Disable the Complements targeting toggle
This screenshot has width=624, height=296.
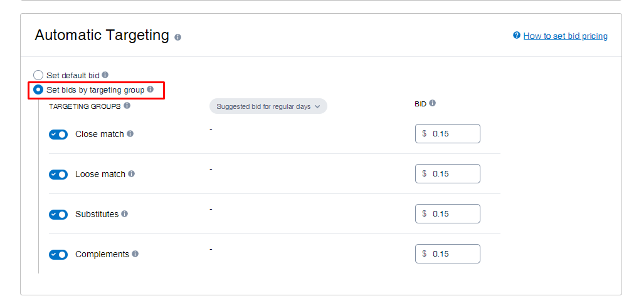58,254
